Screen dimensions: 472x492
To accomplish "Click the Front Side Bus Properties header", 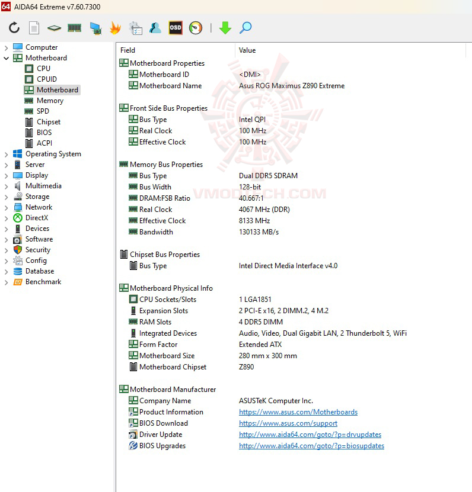I will [x=164, y=108].
